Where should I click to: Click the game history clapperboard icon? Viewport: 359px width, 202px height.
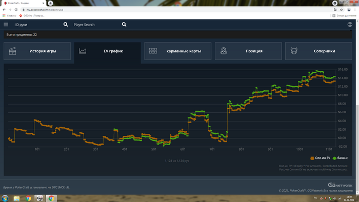tap(12, 51)
